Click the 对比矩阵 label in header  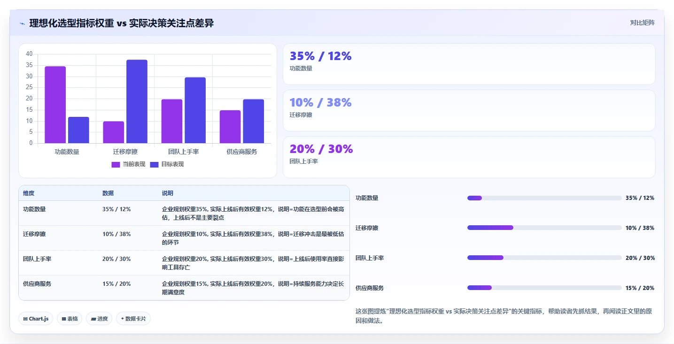642,23
